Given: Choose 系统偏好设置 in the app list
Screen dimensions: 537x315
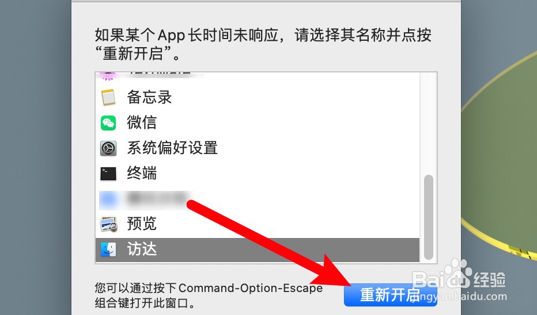Looking at the screenshot, I should click(x=172, y=148).
